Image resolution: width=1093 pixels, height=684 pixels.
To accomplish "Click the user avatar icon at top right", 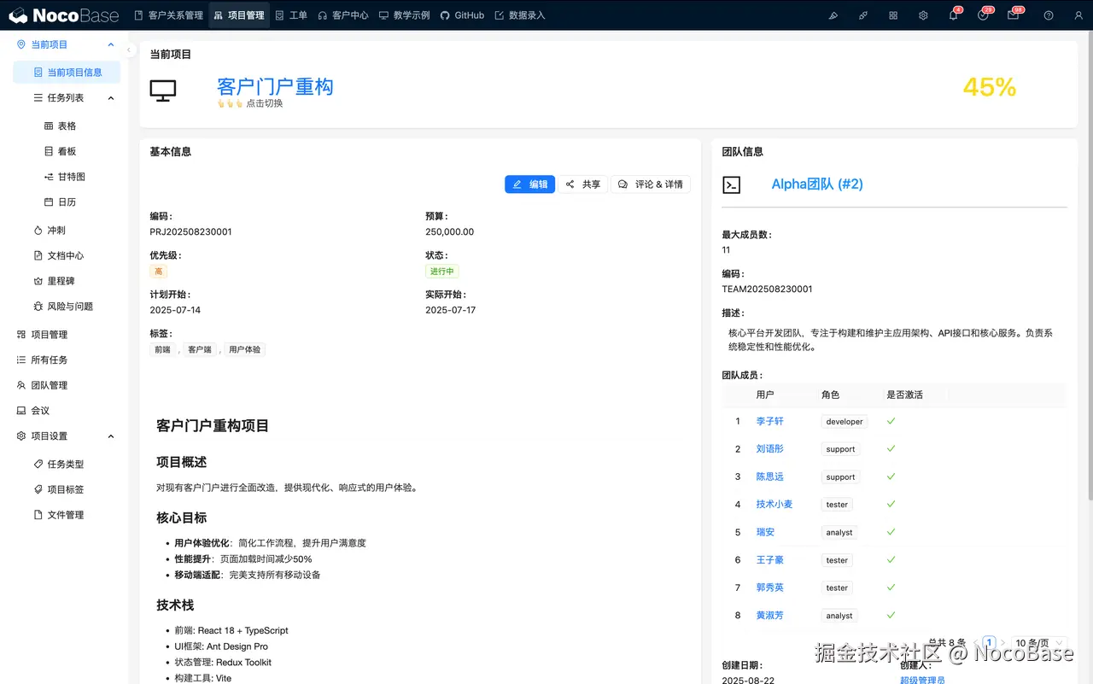I will [1078, 15].
